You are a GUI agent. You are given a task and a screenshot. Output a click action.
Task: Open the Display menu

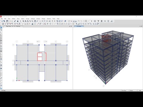click(38, 19)
